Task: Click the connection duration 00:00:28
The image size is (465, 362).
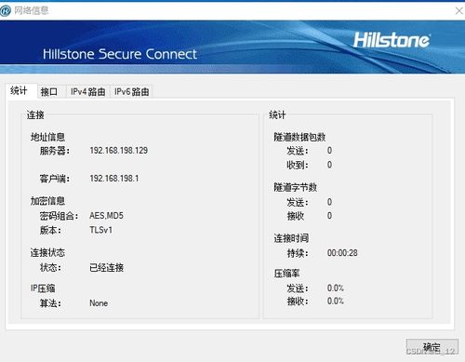Action: click(x=342, y=253)
